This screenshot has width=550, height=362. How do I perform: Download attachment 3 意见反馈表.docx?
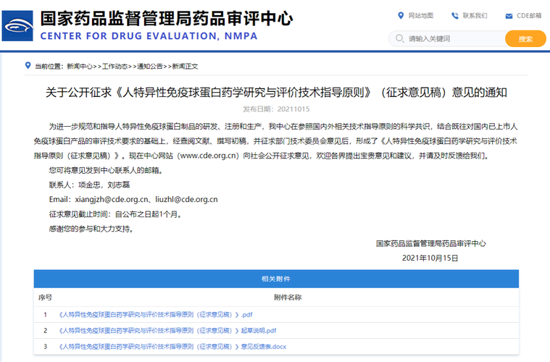coord(172,347)
